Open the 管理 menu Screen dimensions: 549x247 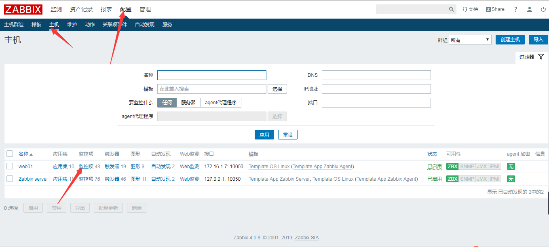coord(145,9)
